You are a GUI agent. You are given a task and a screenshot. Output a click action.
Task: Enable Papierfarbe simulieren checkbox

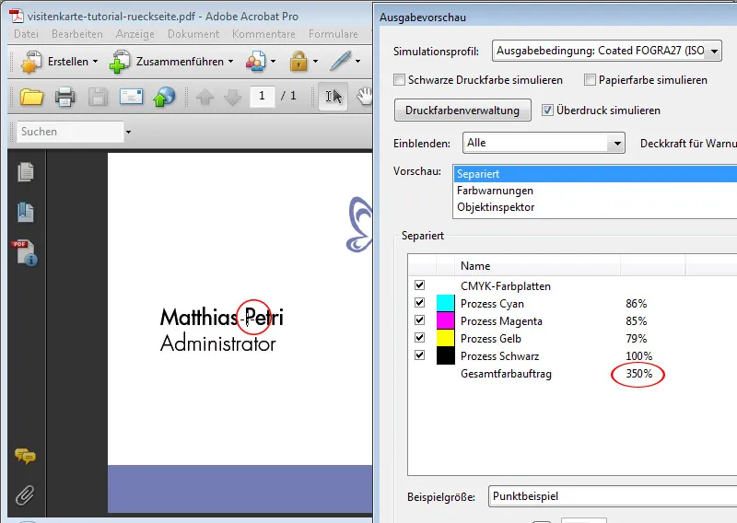point(590,80)
